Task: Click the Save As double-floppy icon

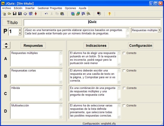Action: pos(20,14)
